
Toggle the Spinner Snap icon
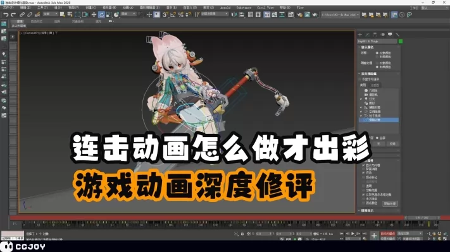(x=188, y=15)
